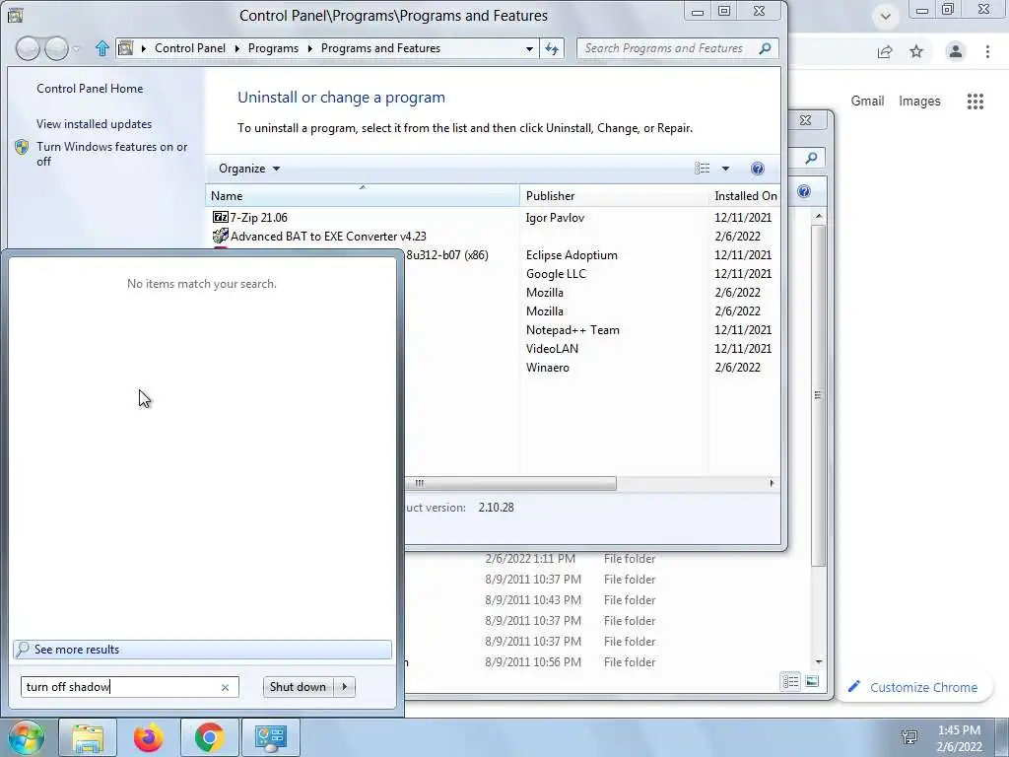Expand breadcrumb arrow after Control Panel
1009x757 pixels.
point(236,48)
